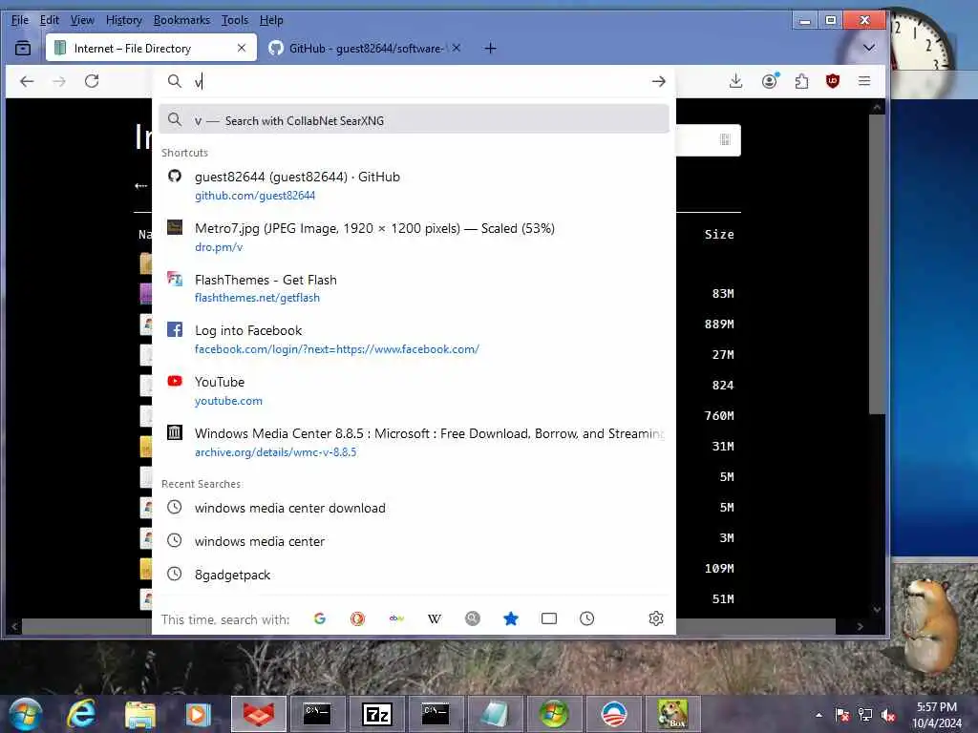The height and width of the screenshot is (733, 978).
Task: Search this time with gray magnifier engine
Action: click(472, 618)
